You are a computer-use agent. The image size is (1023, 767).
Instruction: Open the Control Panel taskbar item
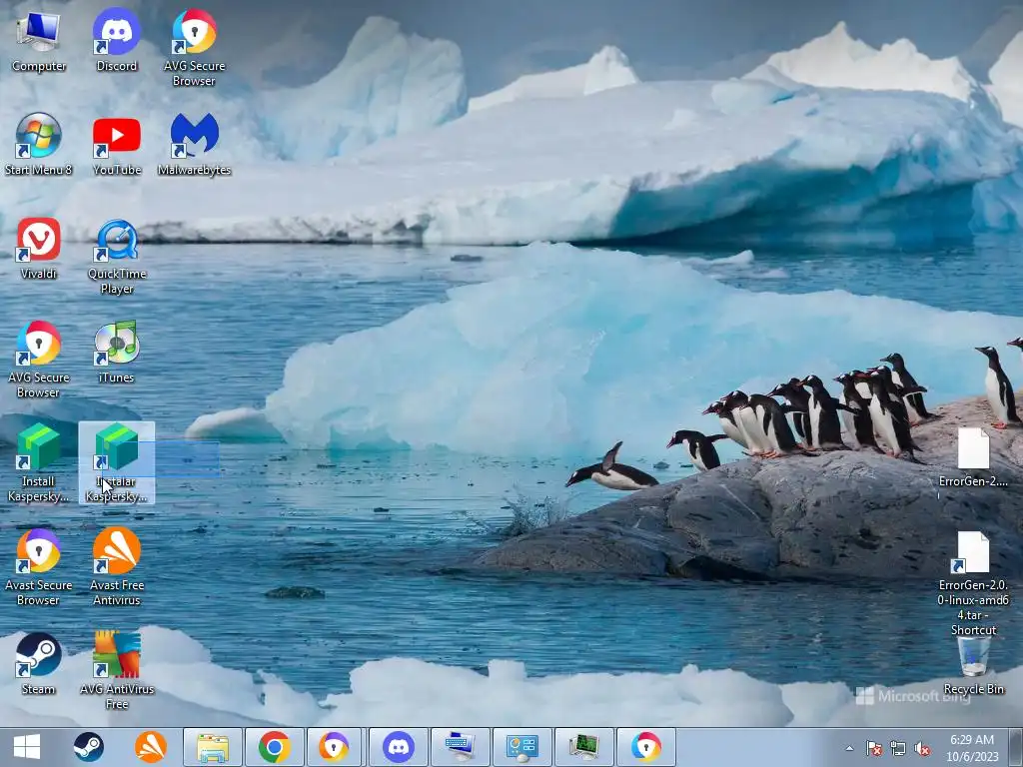522,747
